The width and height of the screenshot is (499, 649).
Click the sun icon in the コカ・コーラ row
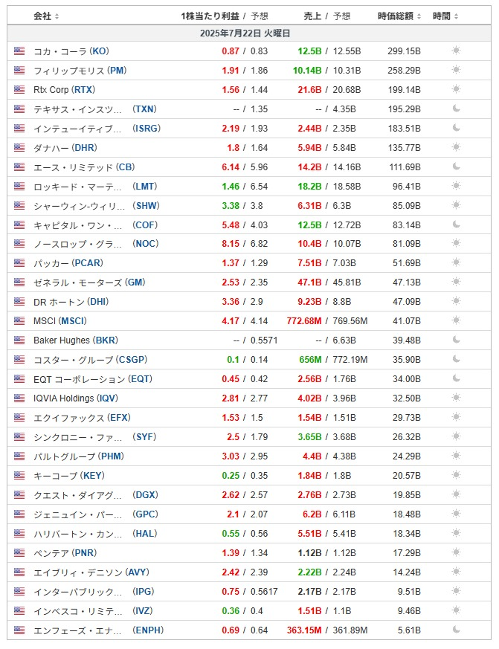[x=456, y=51]
